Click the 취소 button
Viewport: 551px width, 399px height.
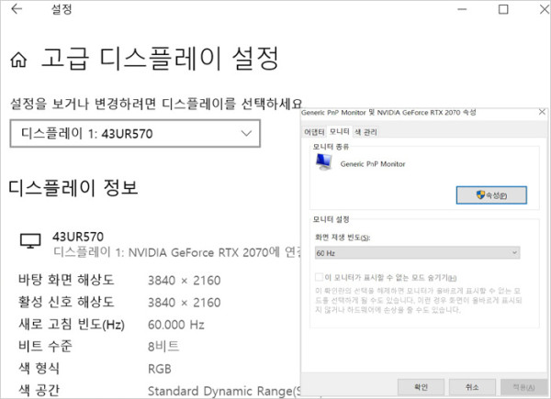(x=471, y=388)
